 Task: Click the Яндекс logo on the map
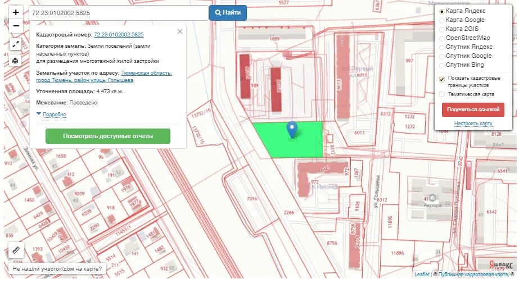click(502, 265)
